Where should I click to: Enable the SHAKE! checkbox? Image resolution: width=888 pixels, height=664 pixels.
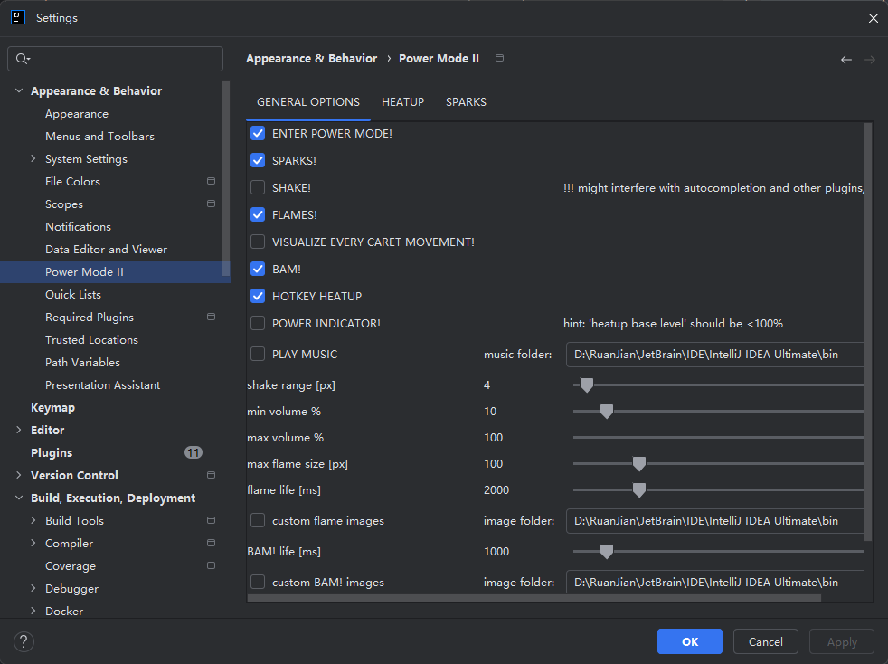click(258, 188)
